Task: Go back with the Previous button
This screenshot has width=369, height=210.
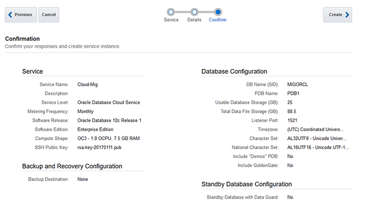Action: (21, 15)
